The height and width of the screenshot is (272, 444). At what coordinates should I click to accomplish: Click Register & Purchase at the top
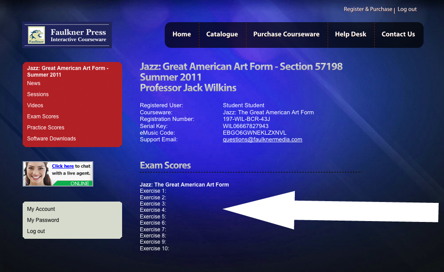pyautogui.click(x=368, y=9)
